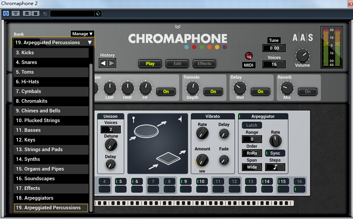The height and width of the screenshot is (219, 353).
Task: Click the host preset name field
Action: pyautogui.click(x=72, y=14)
